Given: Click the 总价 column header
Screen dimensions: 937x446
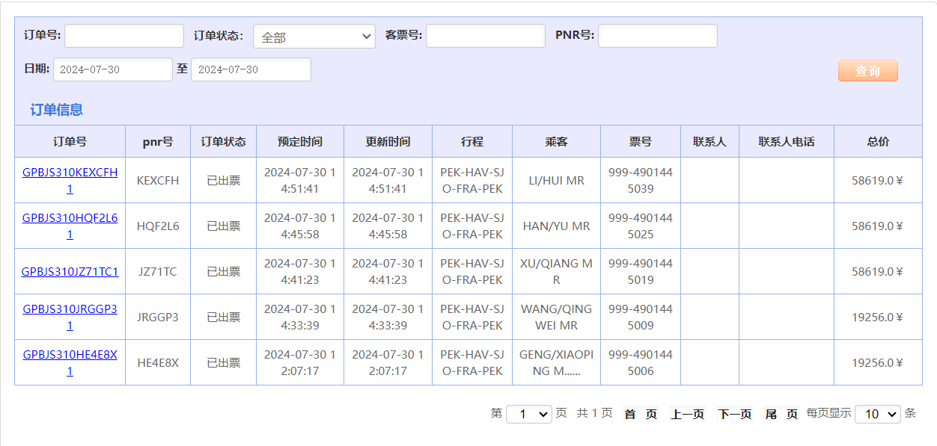Looking at the screenshot, I should click(878, 141).
